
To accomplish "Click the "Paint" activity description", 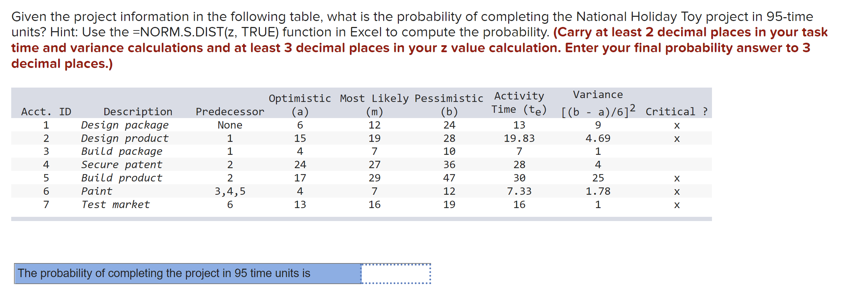I will point(97,191).
